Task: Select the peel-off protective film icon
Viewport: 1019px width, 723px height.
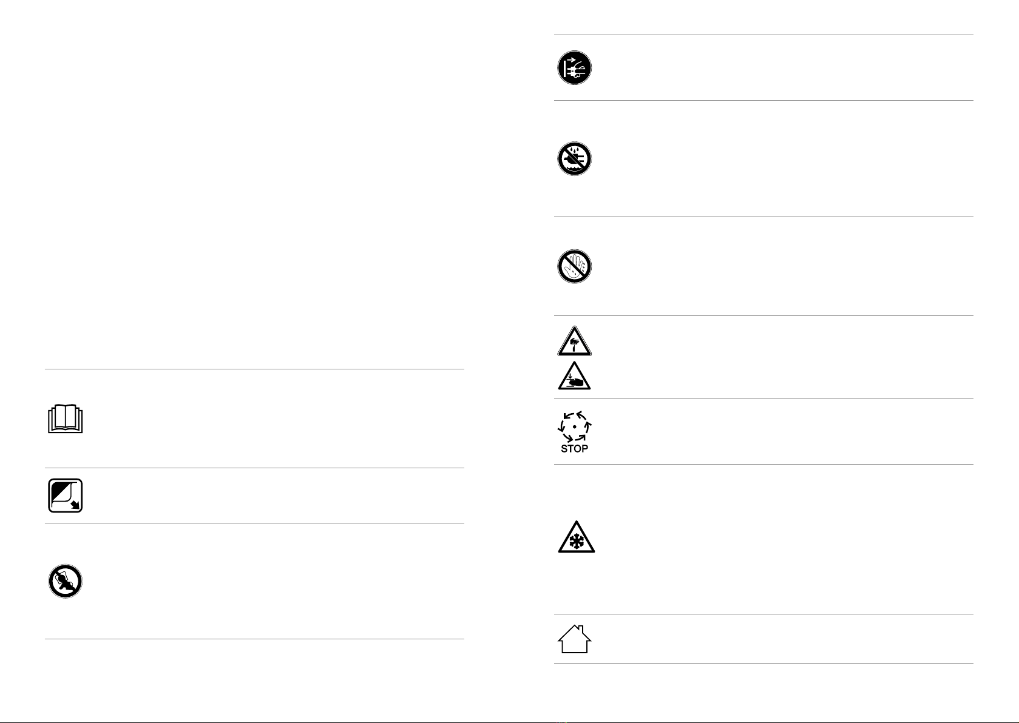Action: pos(65,496)
